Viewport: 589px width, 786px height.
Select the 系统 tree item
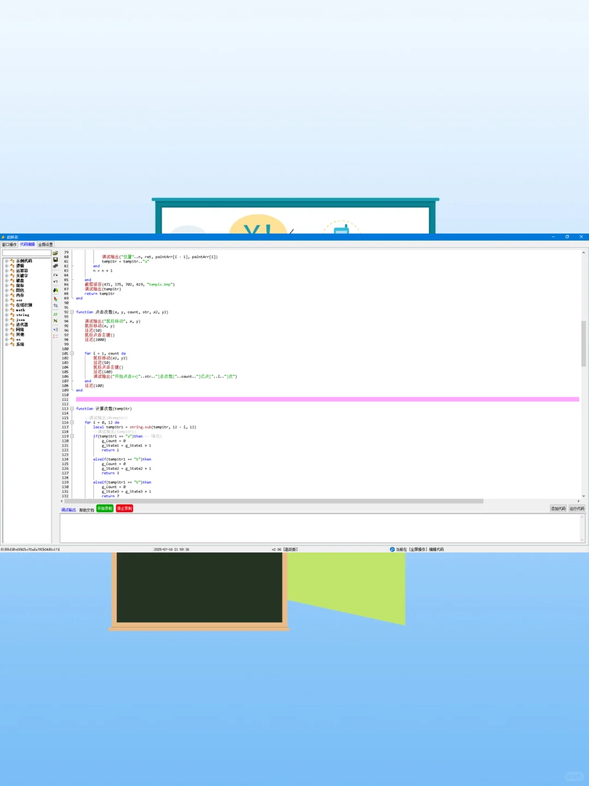[20, 344]
